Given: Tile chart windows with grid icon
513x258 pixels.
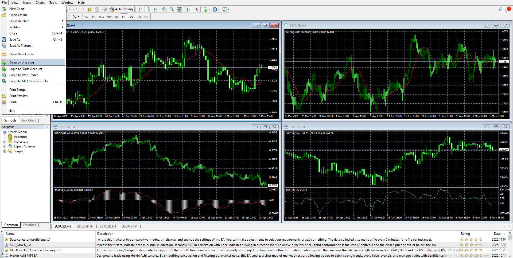Looking at the screenshot, I should click(x=179, y=9).
